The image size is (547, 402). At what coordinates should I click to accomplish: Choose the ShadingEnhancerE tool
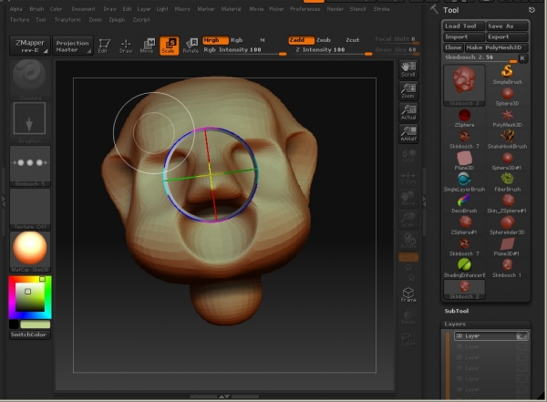coord(464,268)
